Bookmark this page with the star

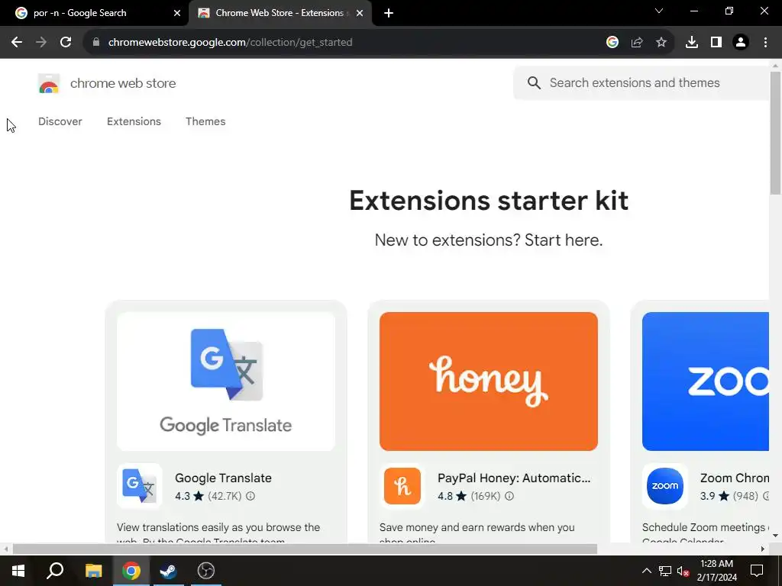[661, 43]
